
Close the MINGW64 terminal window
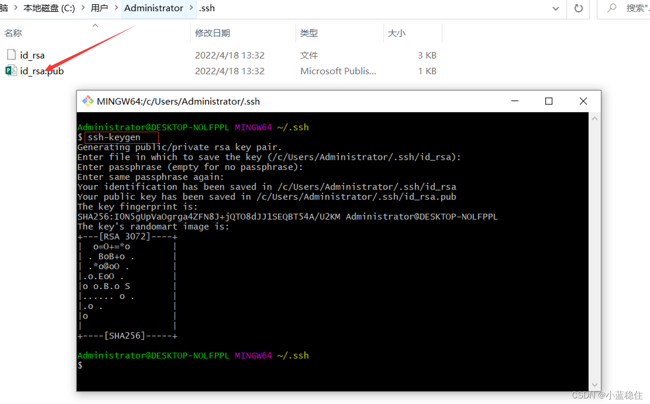(583, 101)
